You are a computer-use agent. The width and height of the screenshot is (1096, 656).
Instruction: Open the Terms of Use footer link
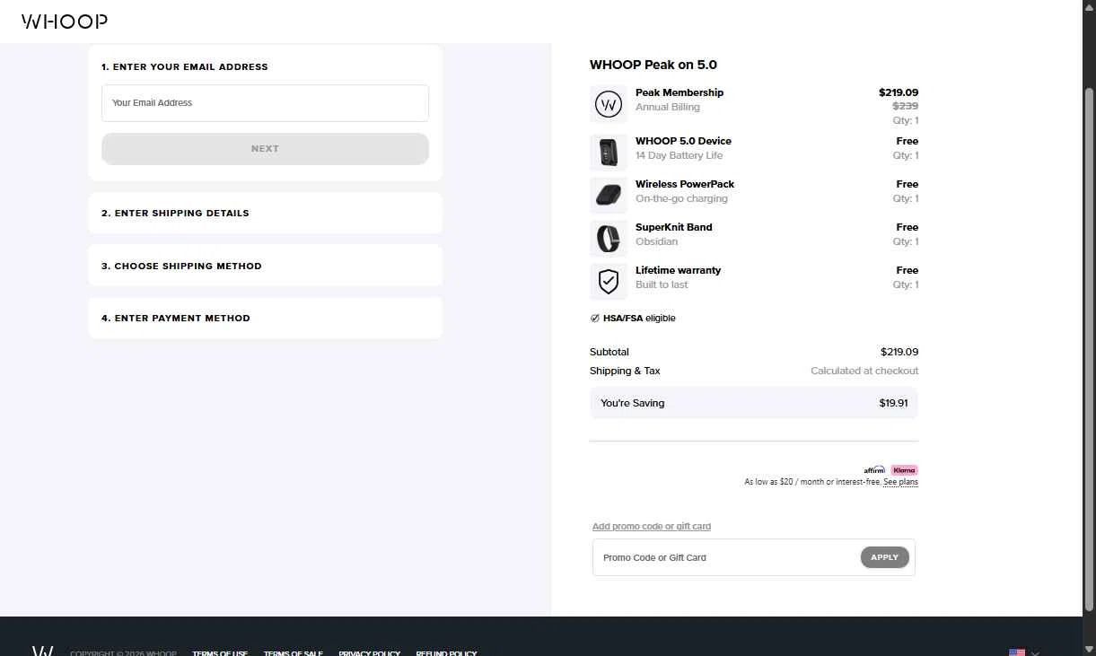click(x=220, y=653)
